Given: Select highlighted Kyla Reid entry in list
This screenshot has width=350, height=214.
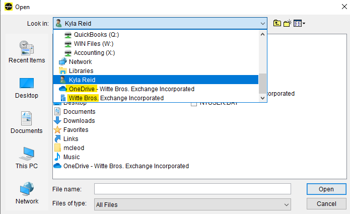Looking at the screenshot, I should (x=156, y=80).
